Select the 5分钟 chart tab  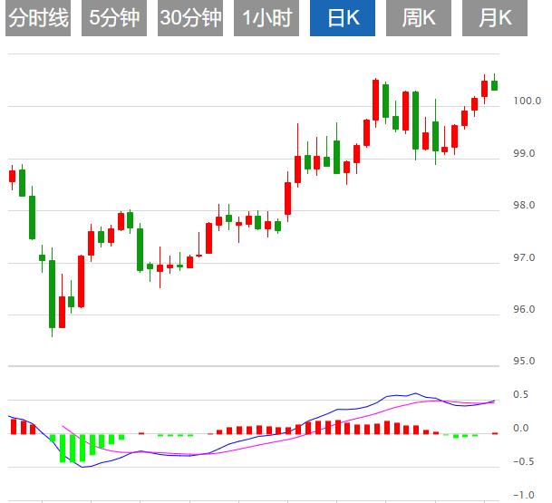point(114,18)
